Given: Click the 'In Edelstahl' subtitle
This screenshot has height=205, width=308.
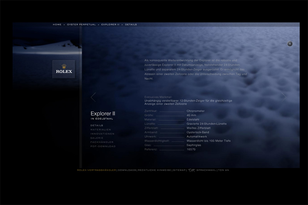Looking at the screenshot, I should click(x=102, y=119).
